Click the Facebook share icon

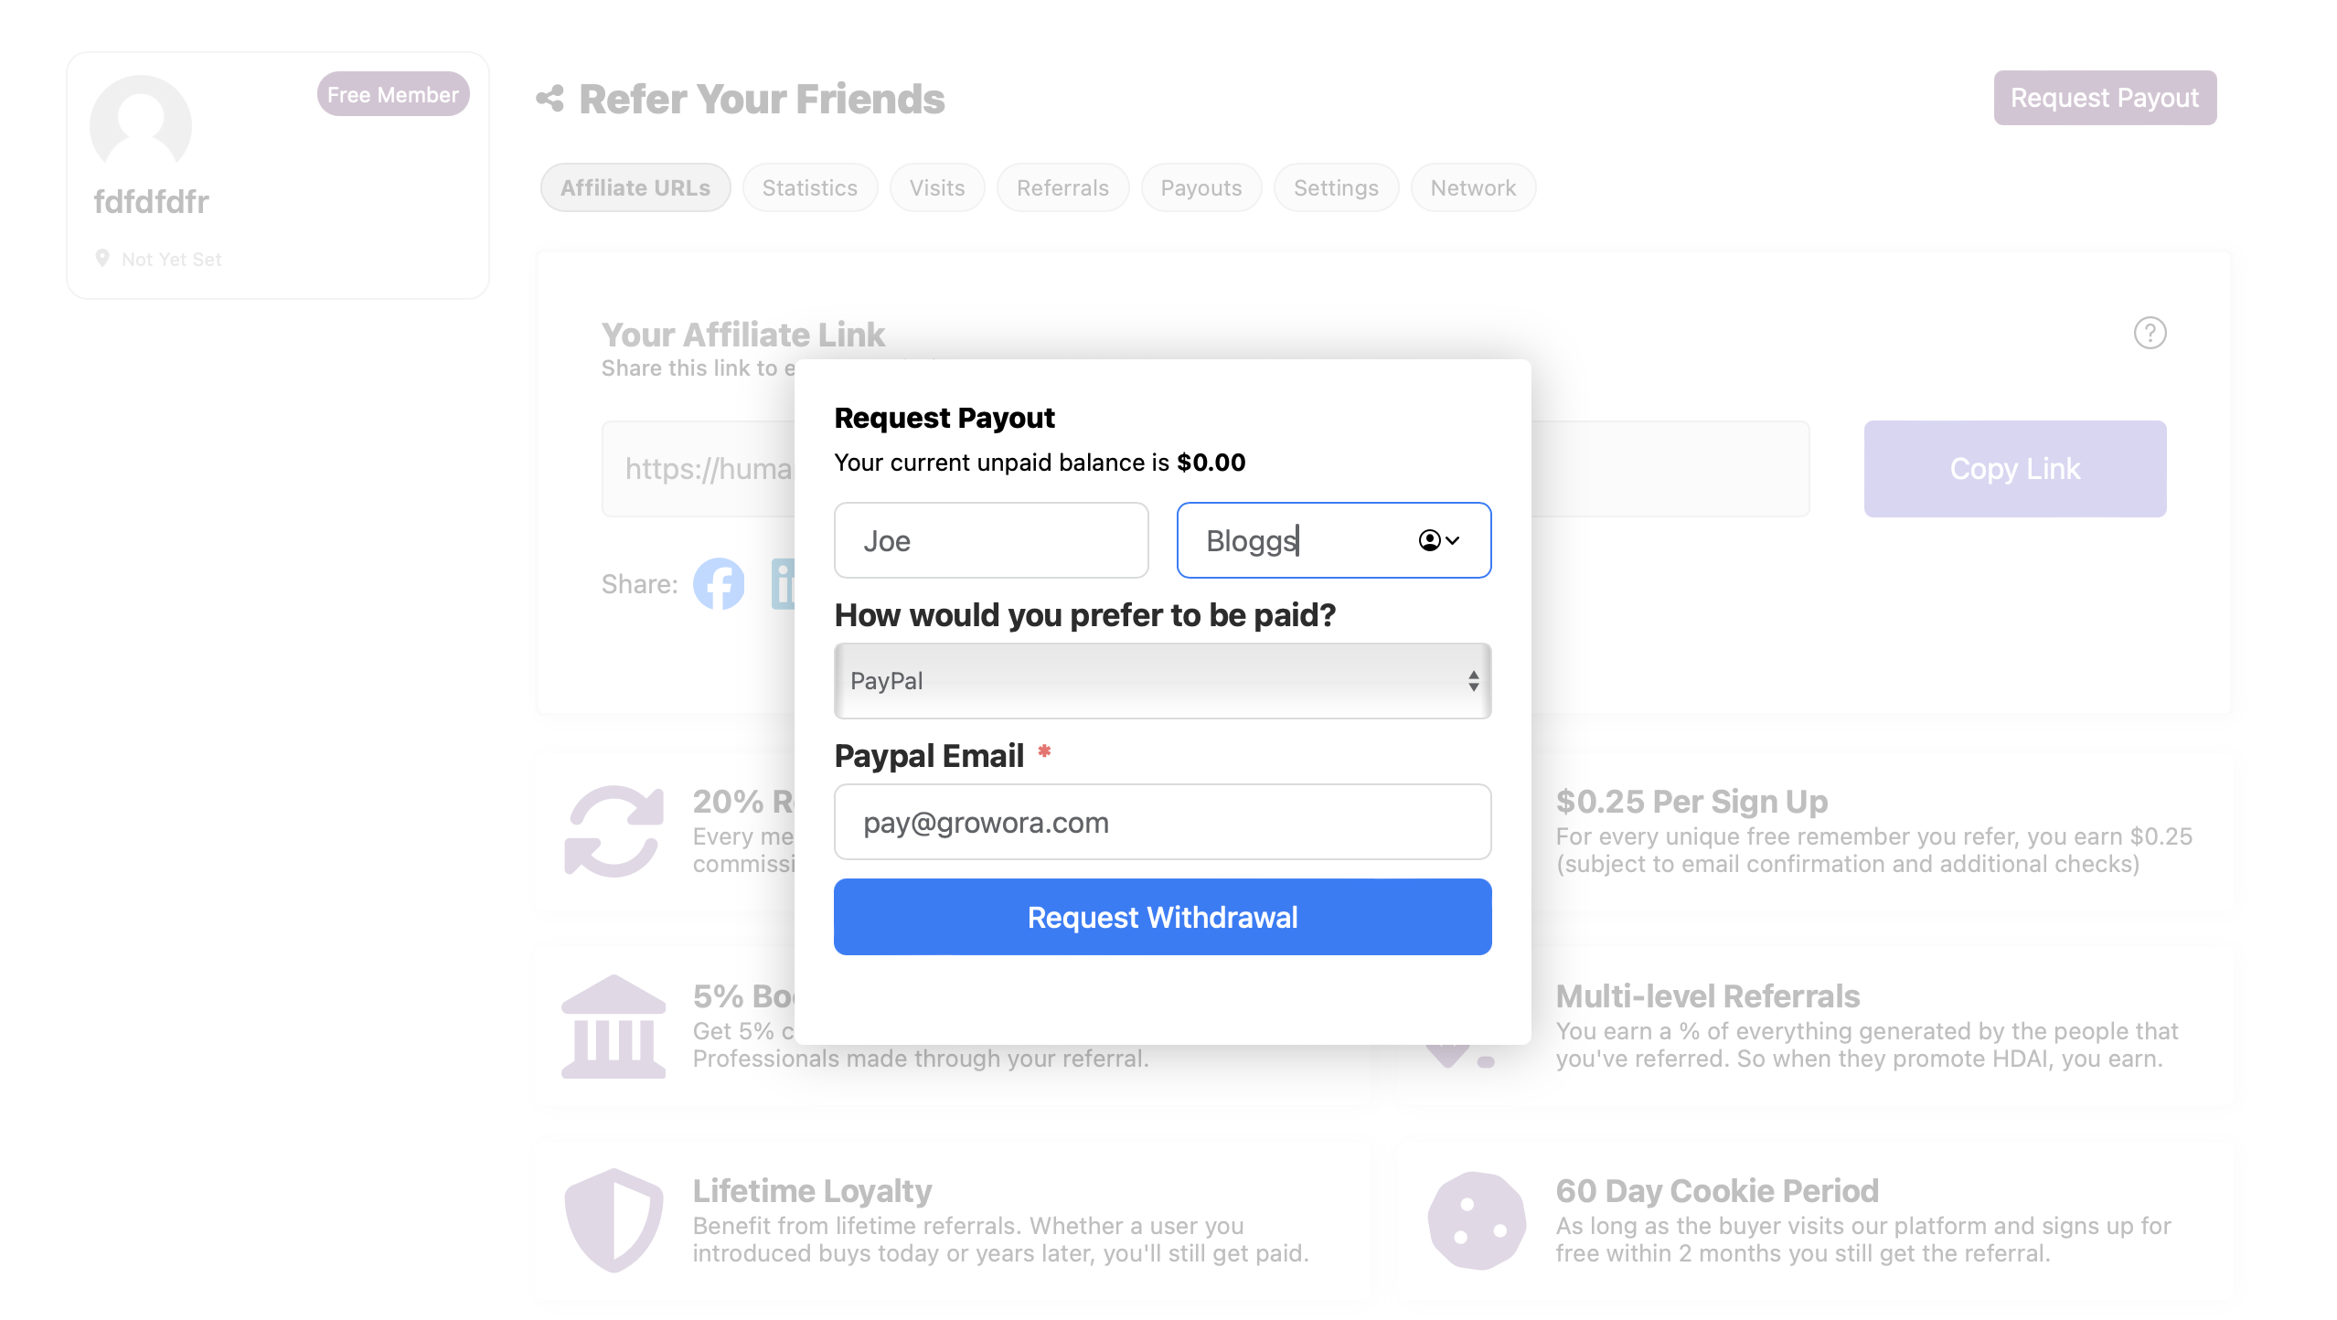(x=719, y=584)
